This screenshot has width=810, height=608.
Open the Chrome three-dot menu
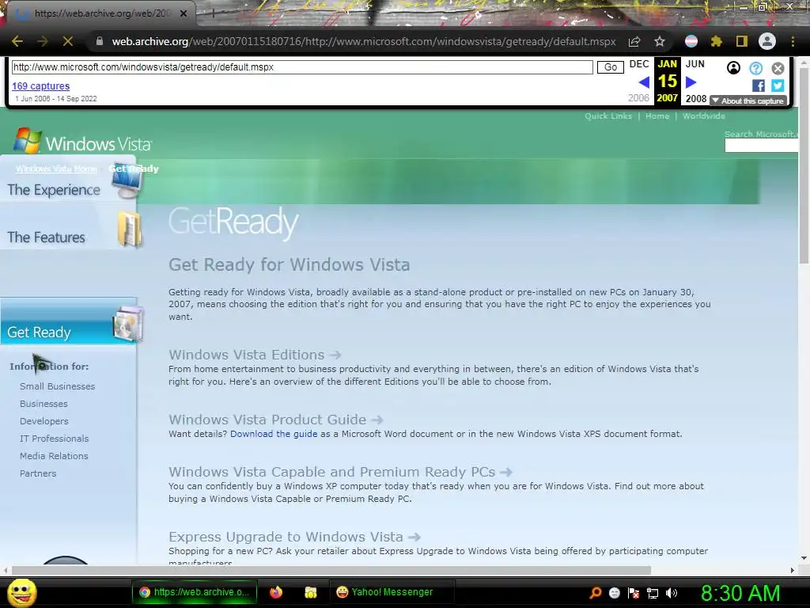(x=793, y=41)
